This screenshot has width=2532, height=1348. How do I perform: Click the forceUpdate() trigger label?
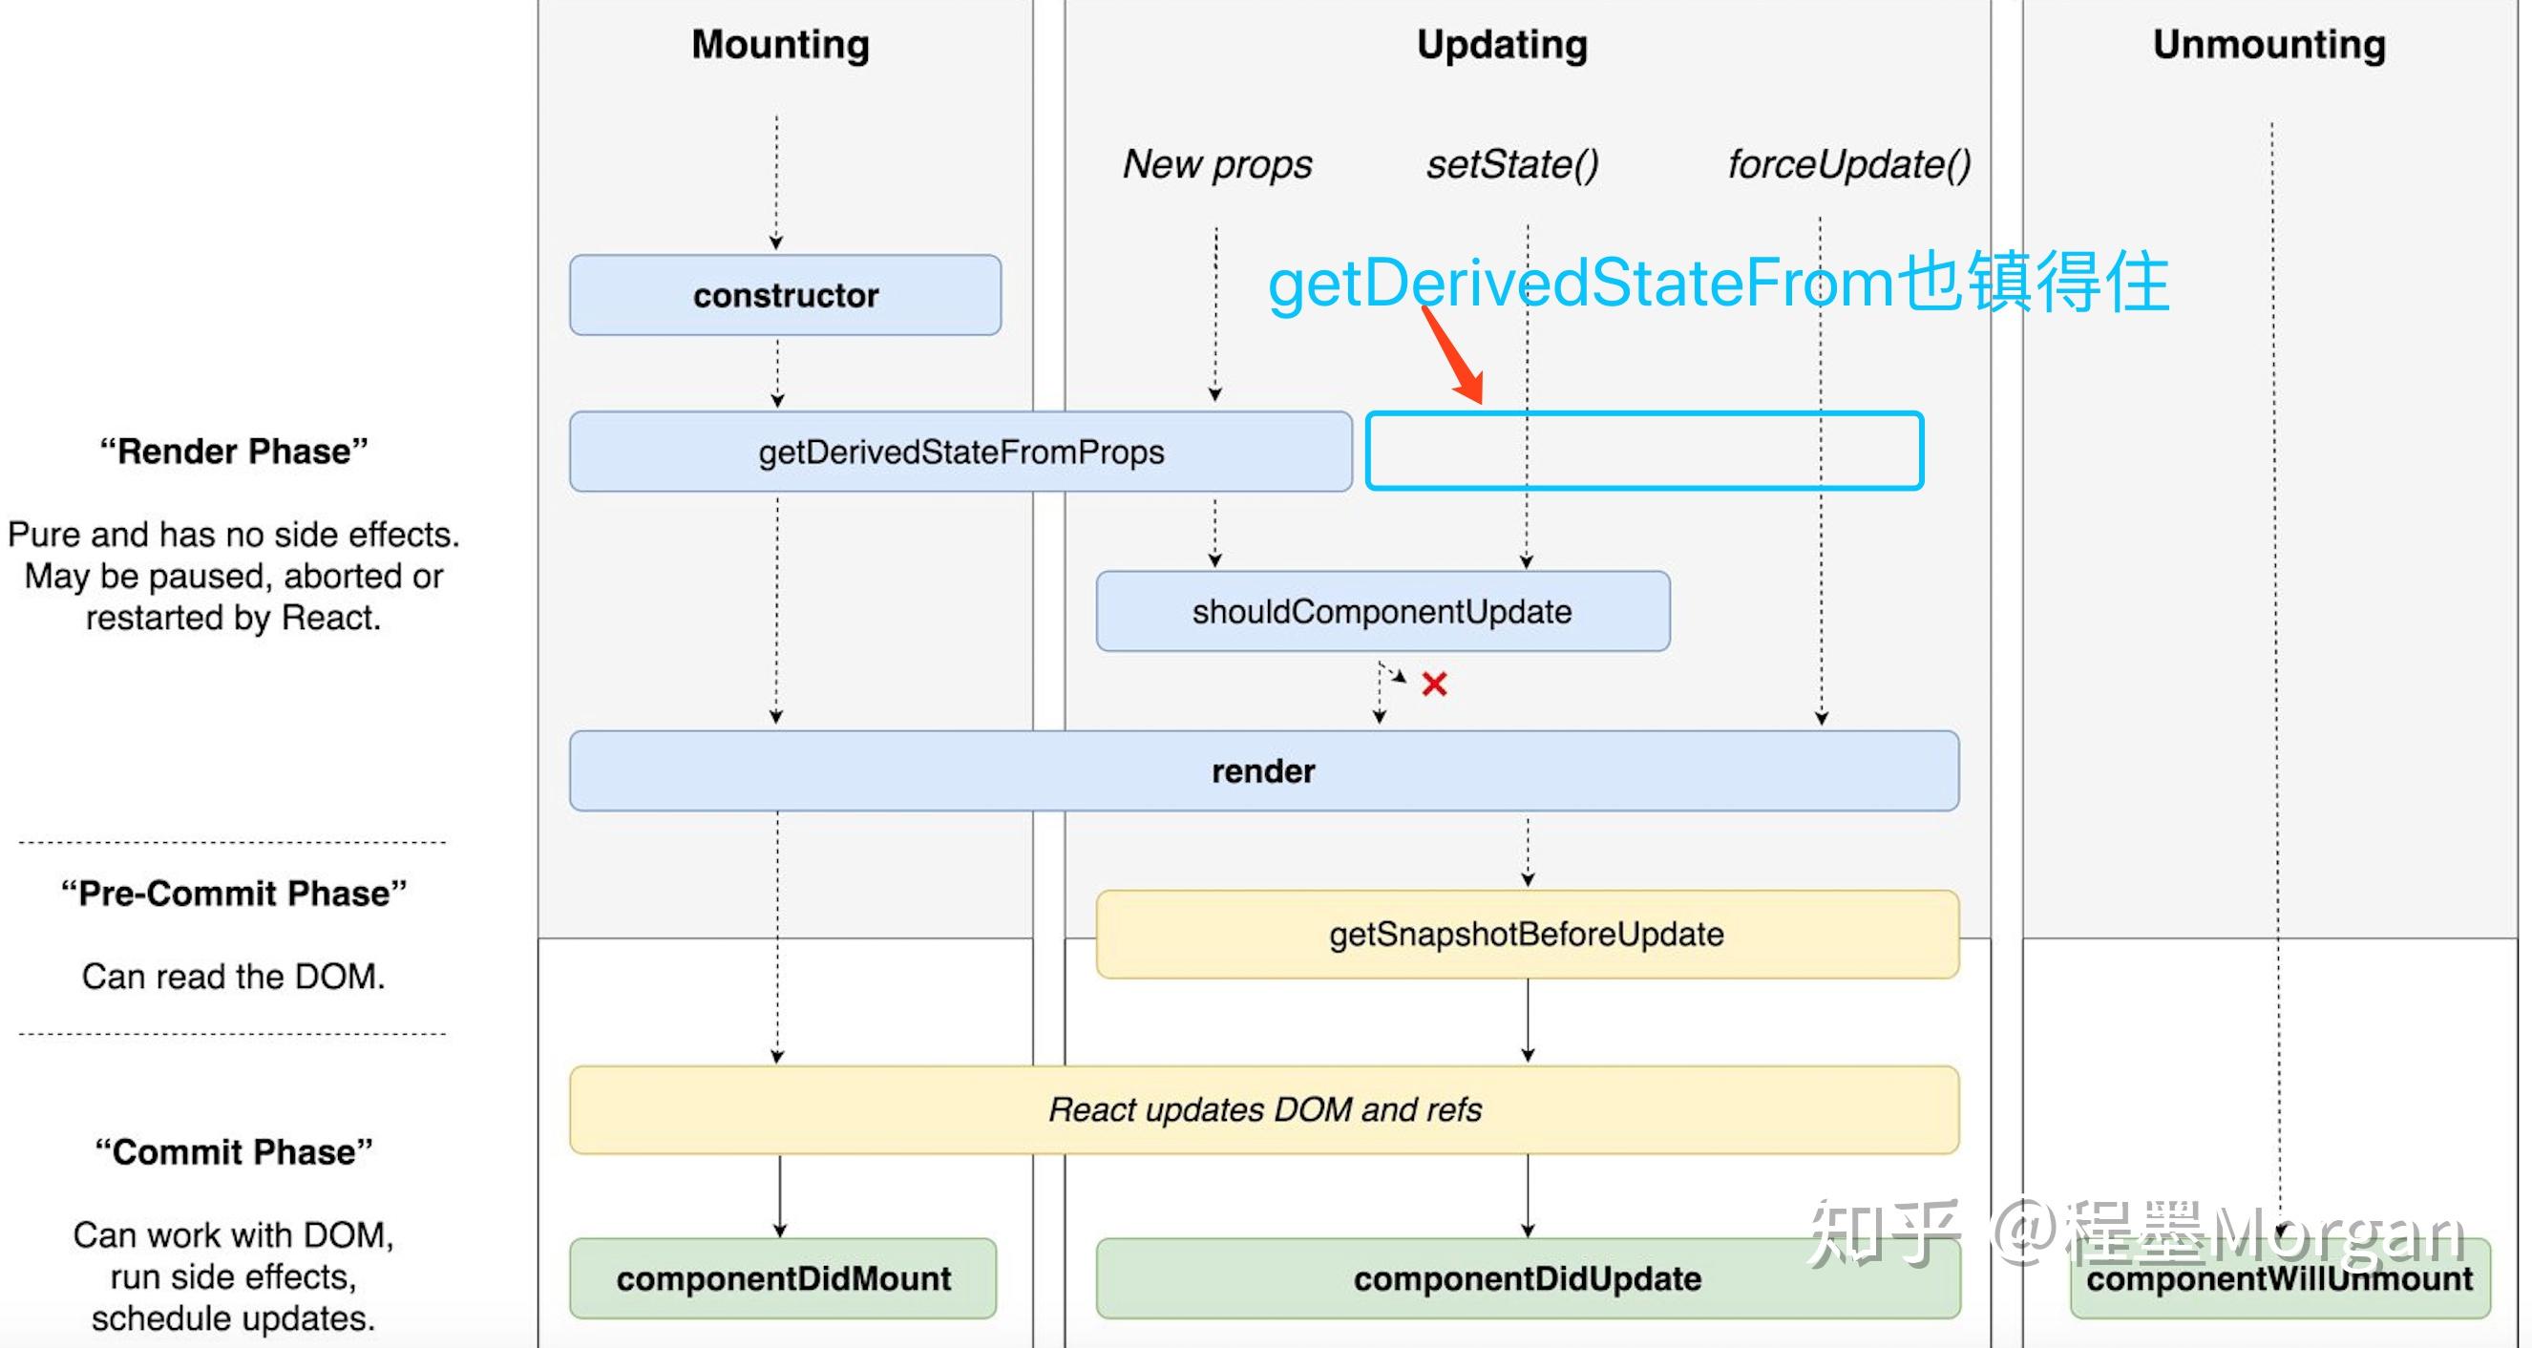tap(1852, 164)
